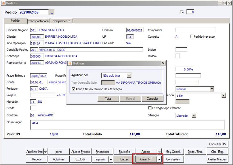Click the Total button in Efetivar
The image size is (233, 165).
pos(108,99)
